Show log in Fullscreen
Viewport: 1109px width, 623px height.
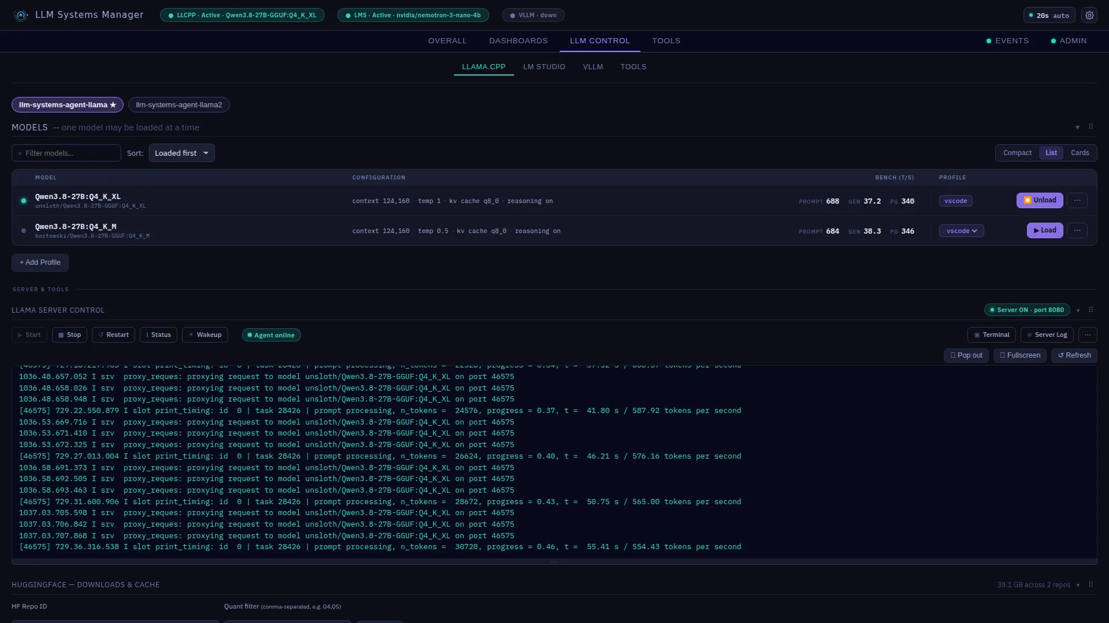tap(1019, 355)
